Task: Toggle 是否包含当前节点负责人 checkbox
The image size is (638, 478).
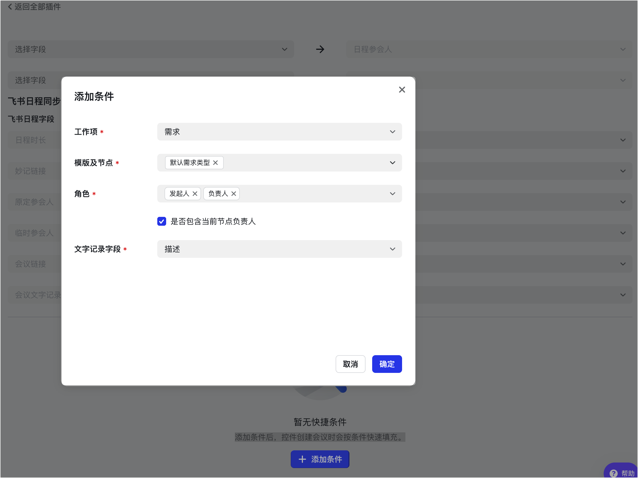Action: click(x=161, y=221)
